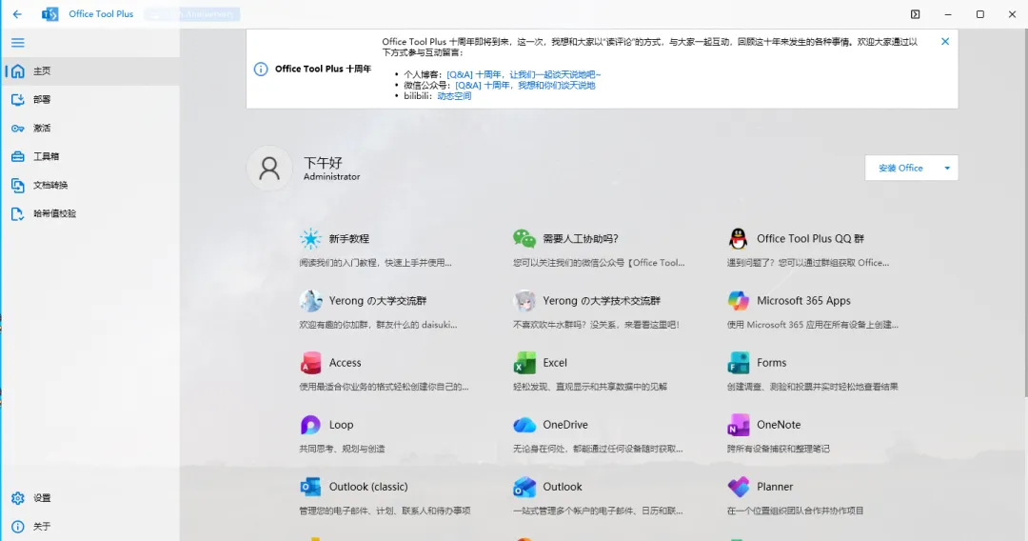Open bilibili 动态空间 link

(x=454, y=96)
